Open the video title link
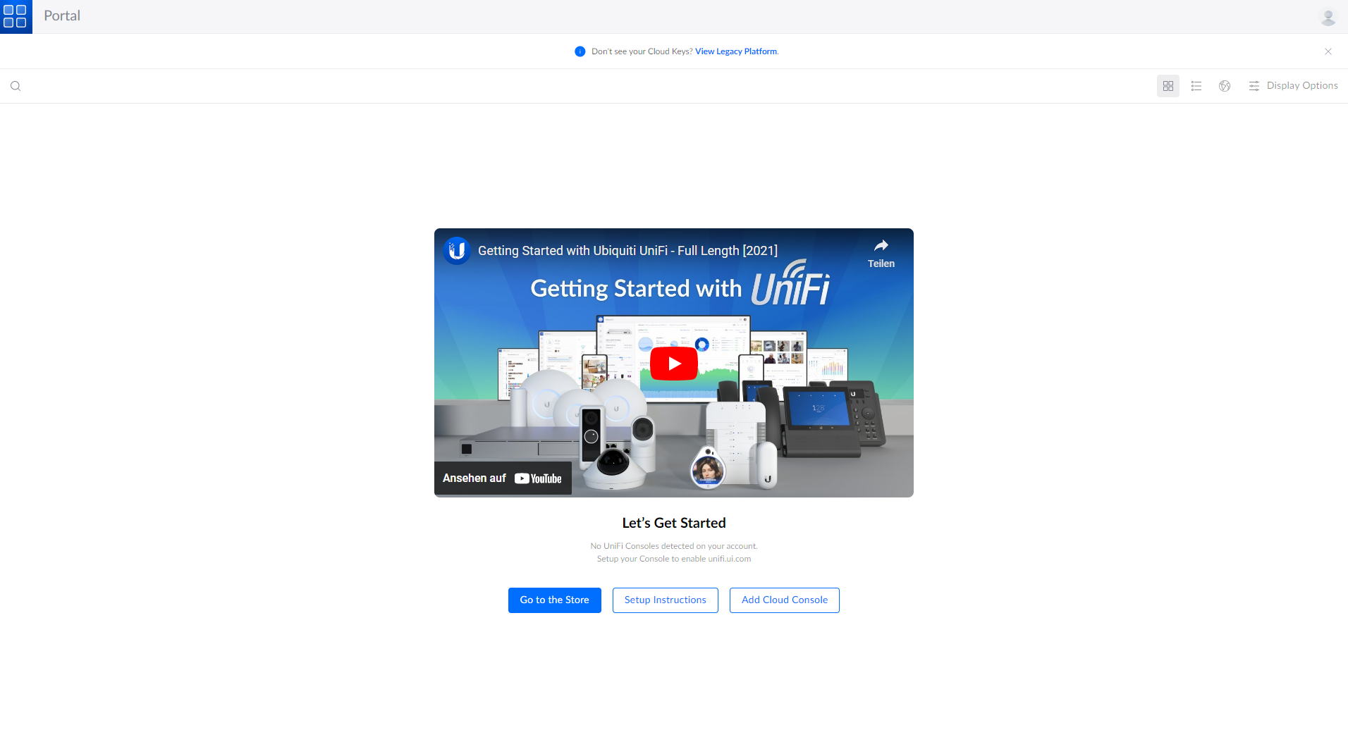Screen dimensions: 1348x730 coord(627,251)
